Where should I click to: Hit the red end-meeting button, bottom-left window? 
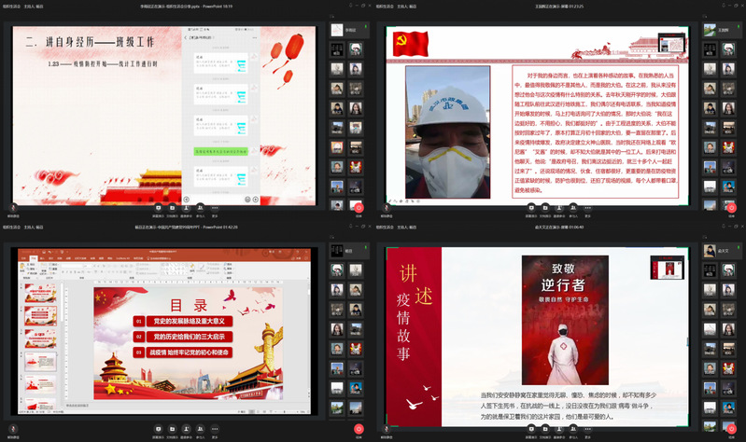[359, 429]
